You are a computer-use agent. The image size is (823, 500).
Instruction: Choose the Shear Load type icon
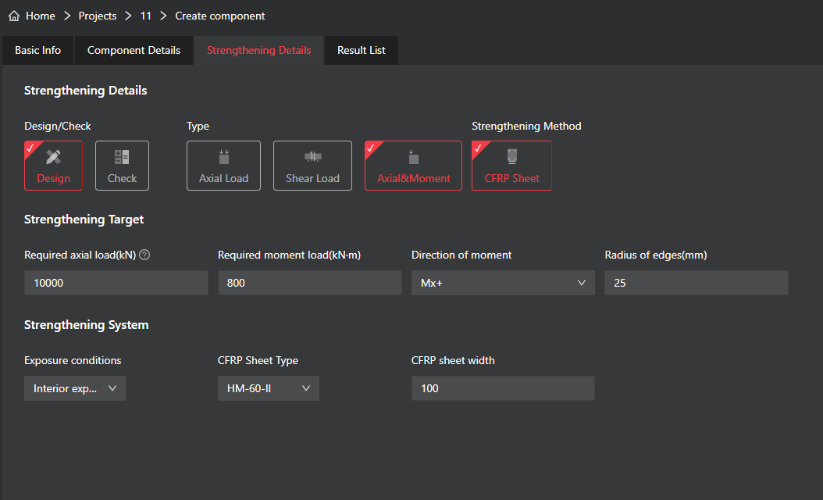point(312,157)
